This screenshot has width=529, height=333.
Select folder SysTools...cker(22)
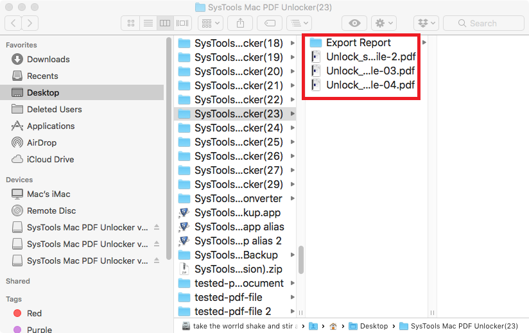(x=235, y=99)
